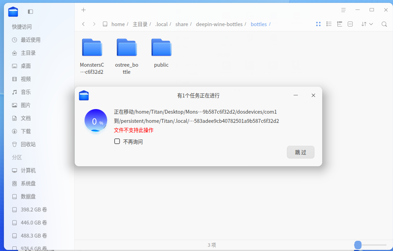Open a new tab with plus icon
393x251 pixels.
tap(83, 10)
